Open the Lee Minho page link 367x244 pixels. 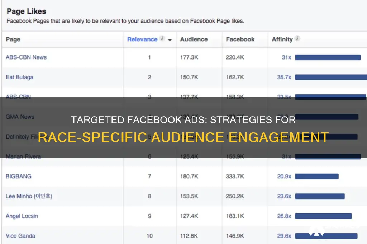coord(29,196)
